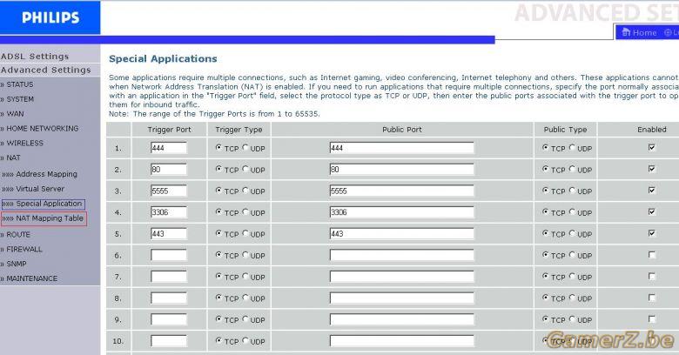Click the Enabled column header
Viewport: 679px width, 355px height.
tap(652, 130)
